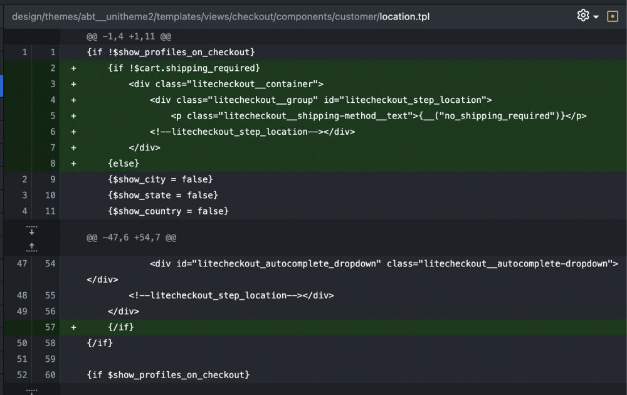Image resolution: width=627 pixels, height=395 pixels.
Task: Click the added line with no_shipping_required text
Action: 343,116
